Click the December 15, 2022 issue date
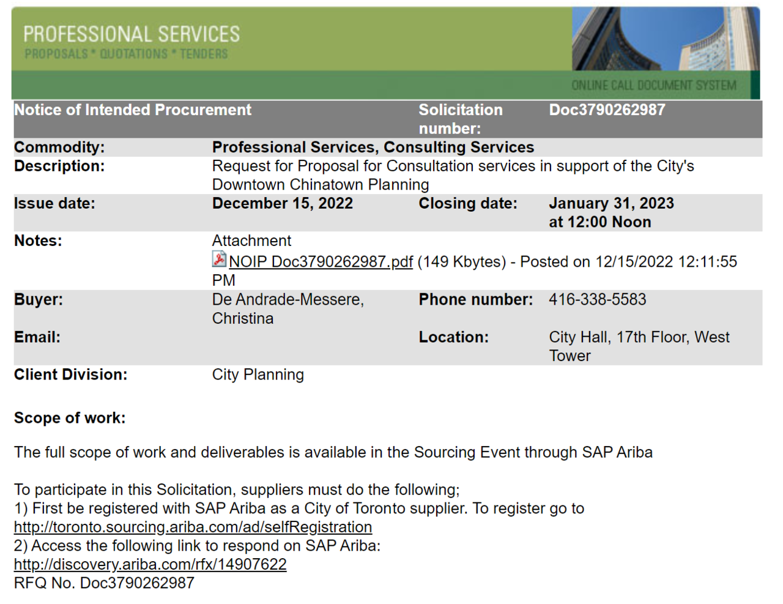This screenshot has width=783, height=604. coord(282,204)
